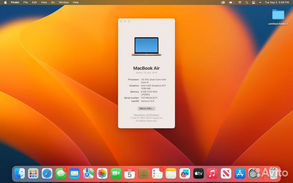Open Spotlight search in menu bar
The width and height of the screenshot is (293, 183).
tap(247, 2)
